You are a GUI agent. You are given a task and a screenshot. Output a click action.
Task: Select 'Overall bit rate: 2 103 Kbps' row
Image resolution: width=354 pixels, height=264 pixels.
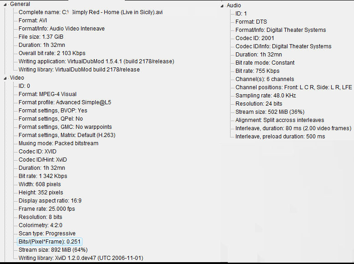[x=52, y=53]
